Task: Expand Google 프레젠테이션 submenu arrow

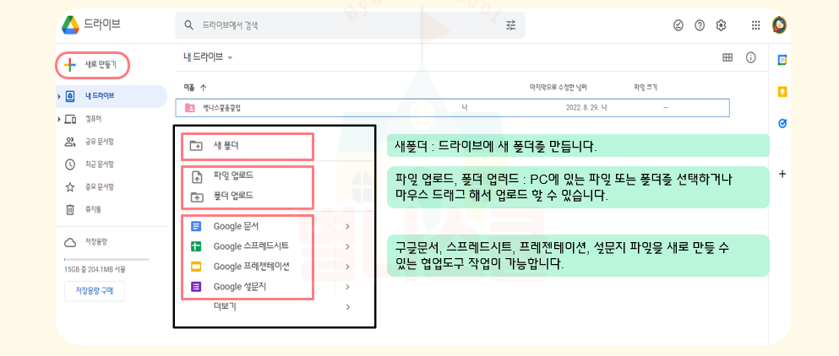Action: 348,267
